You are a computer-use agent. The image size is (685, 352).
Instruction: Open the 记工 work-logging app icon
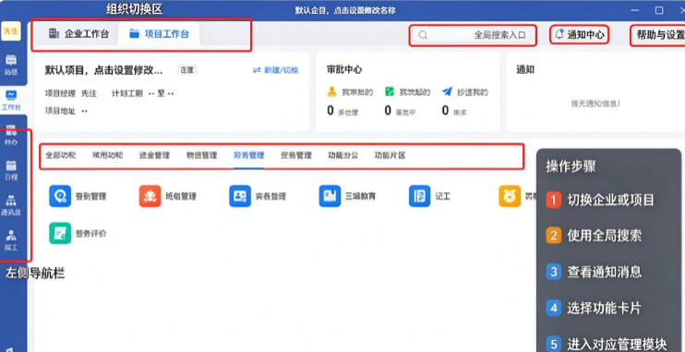(x=419, y=196)
